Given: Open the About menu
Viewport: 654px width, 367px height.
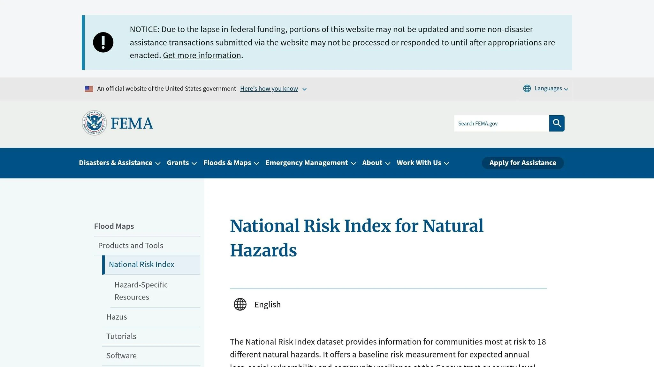Looking at the screenshot, I should pyautogui.click(x=376, y=163).
